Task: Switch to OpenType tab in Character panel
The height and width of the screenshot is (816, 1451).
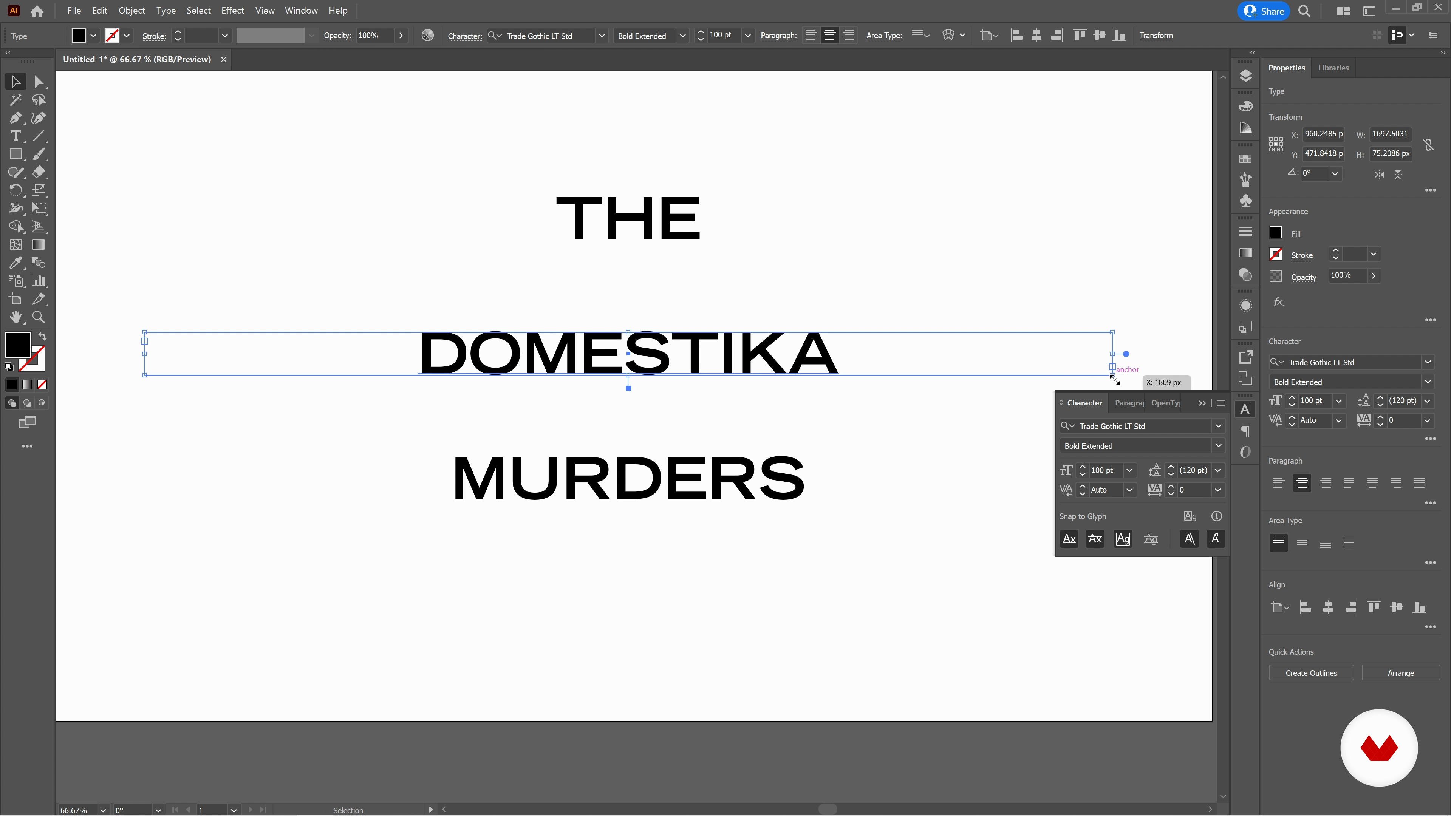Action: click(1165, 403)
